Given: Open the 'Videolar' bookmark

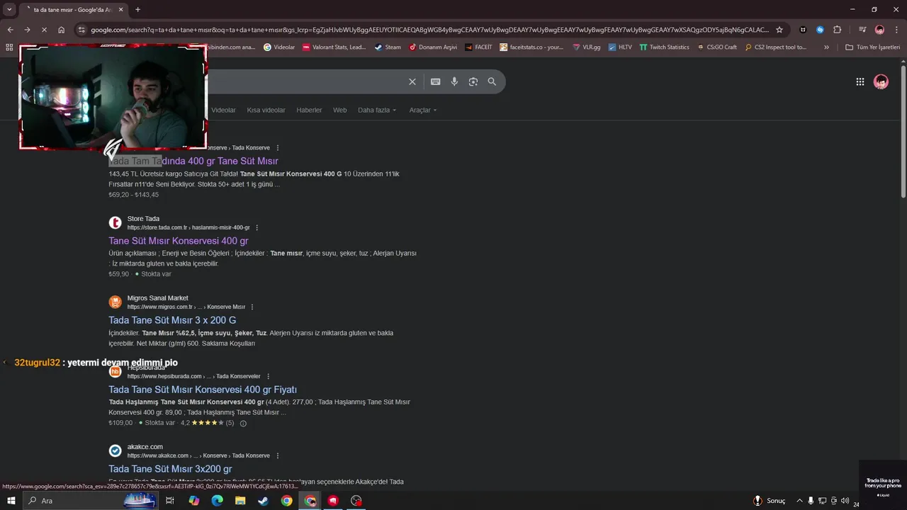Looking at the screenshot, I should click(278, 47).
